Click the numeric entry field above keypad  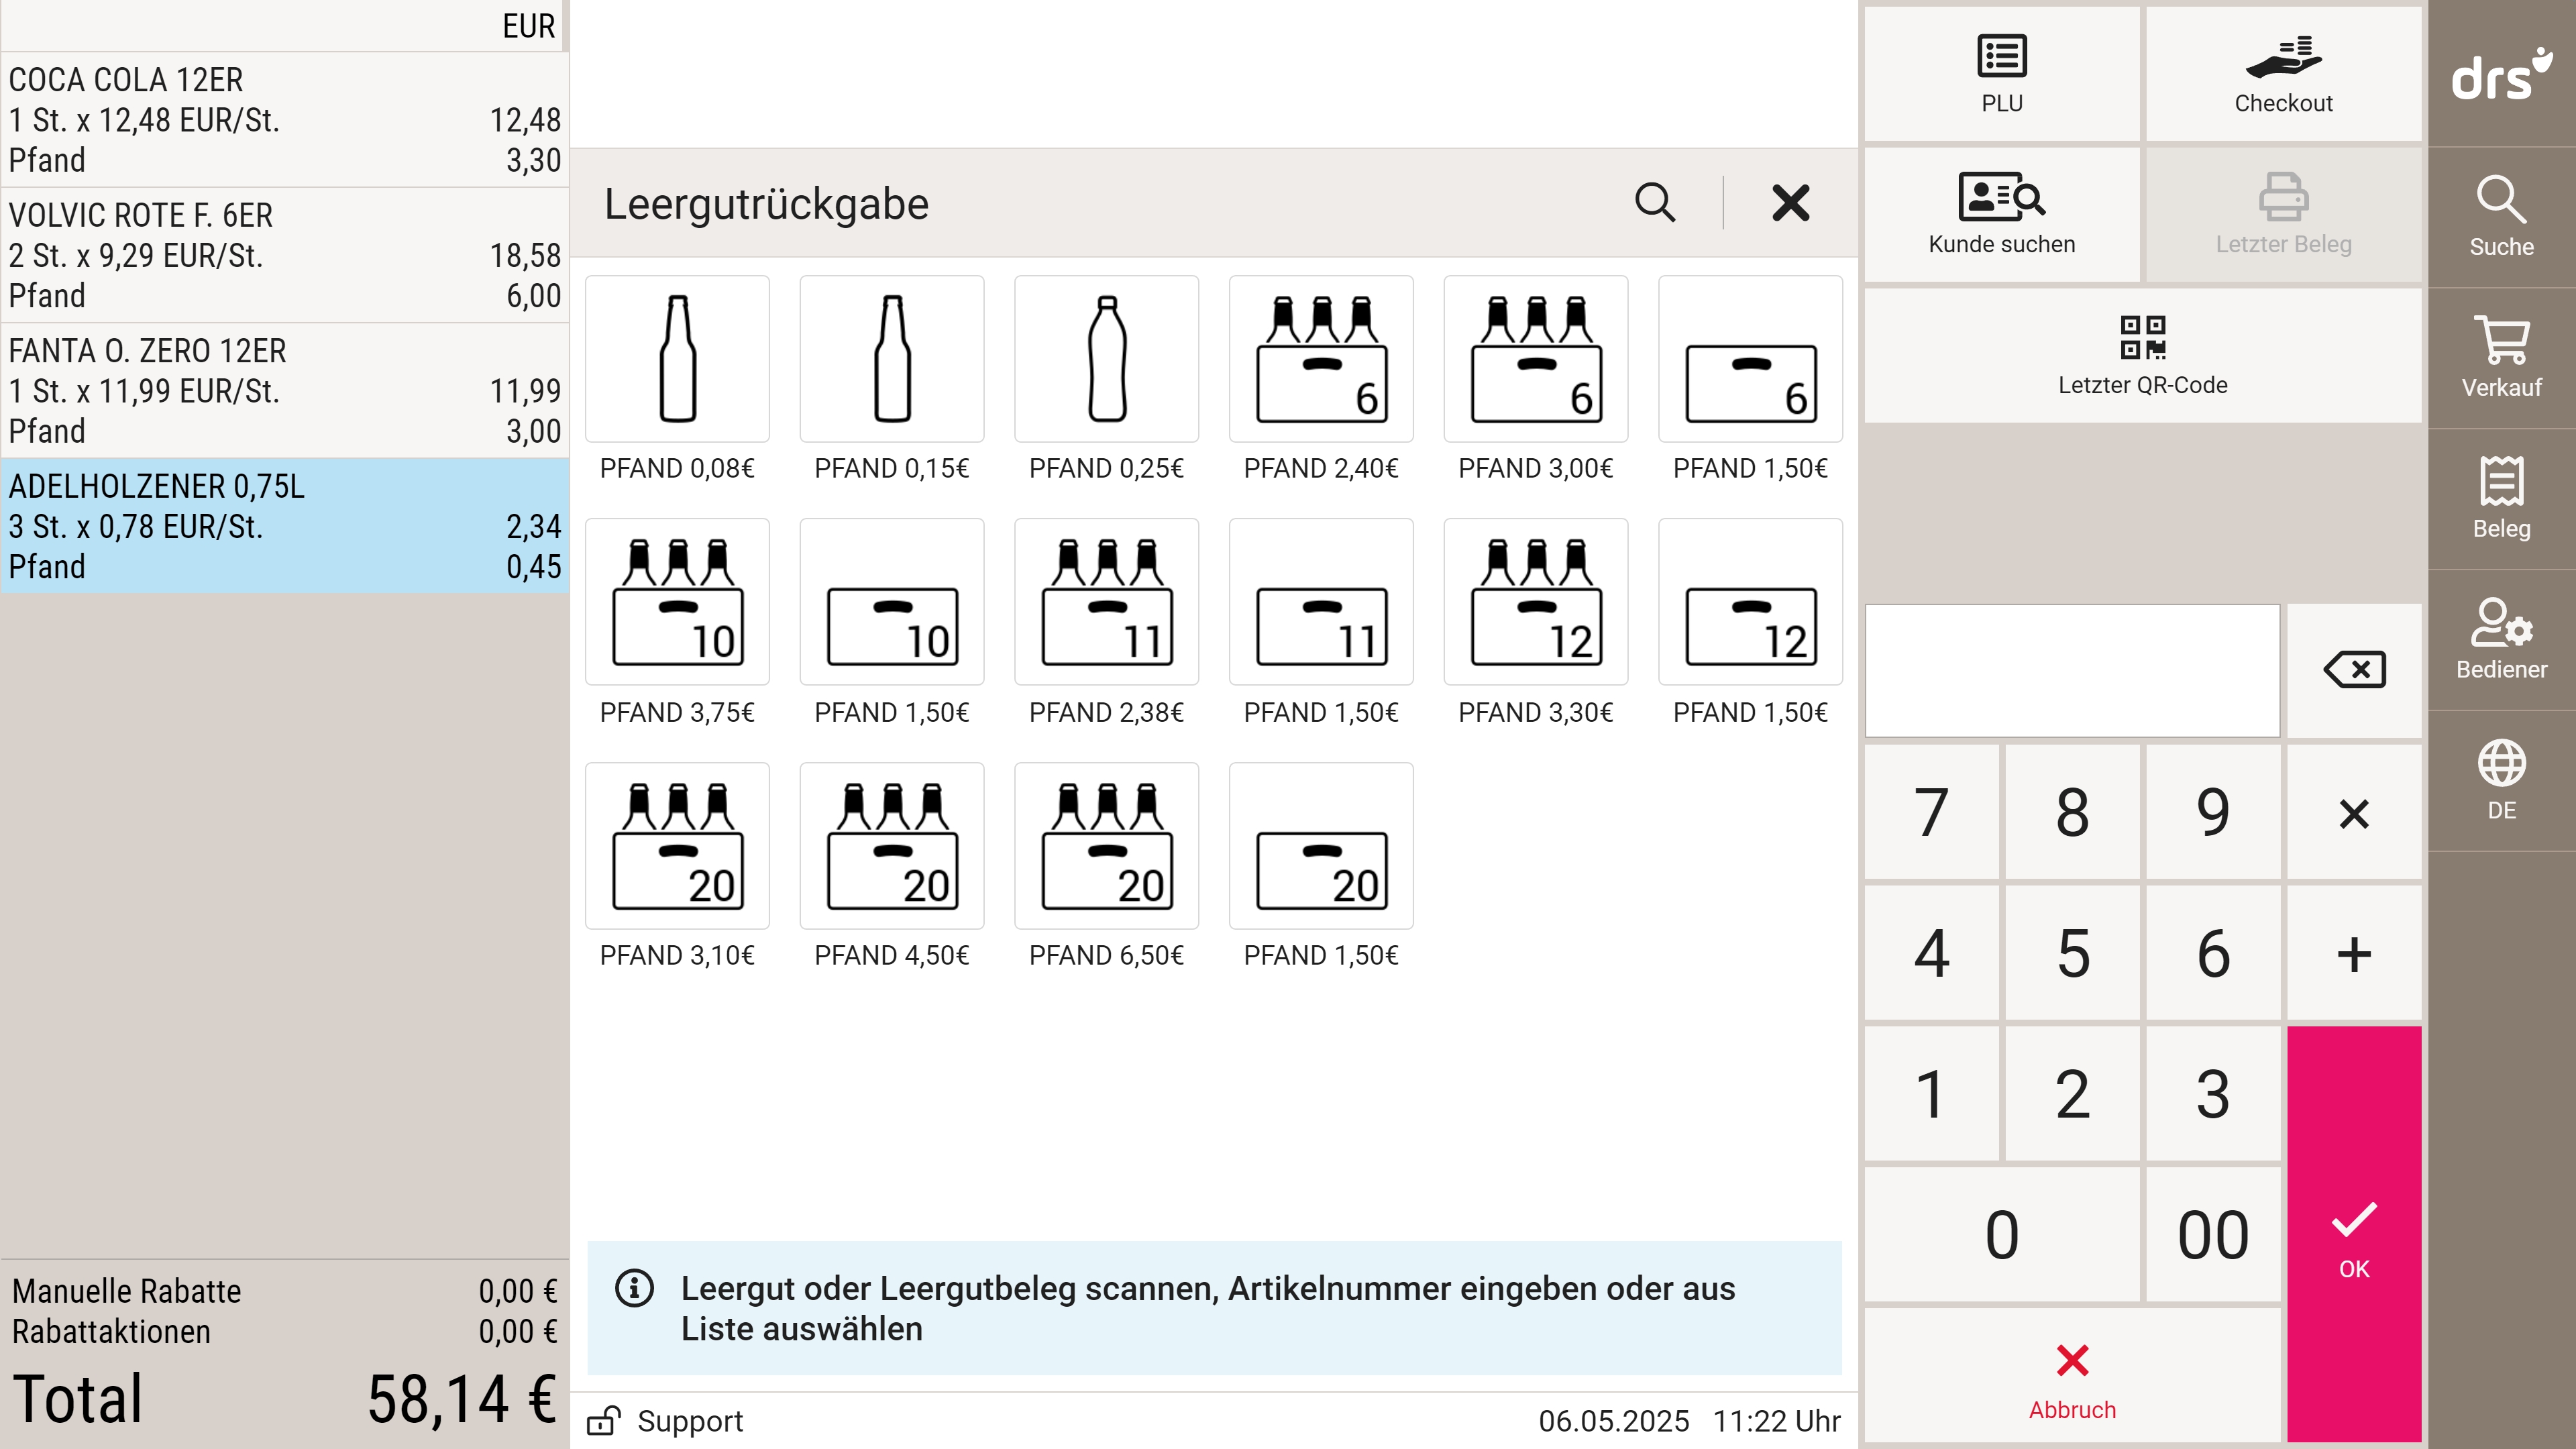pyautogui.click(x=2072, y=670)
